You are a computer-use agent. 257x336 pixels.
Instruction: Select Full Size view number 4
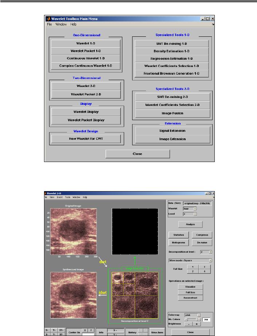205,271
